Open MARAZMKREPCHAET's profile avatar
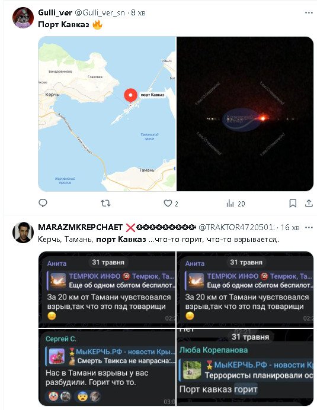Image resolution: width=317 pixels, height=410 pixels. (23, 233)
